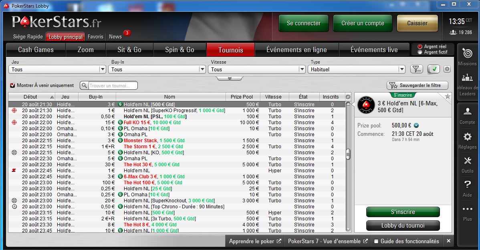Click the red target icon on Full KO row
The width and height of the screenshot is (480, 250).
coord(14,123)
